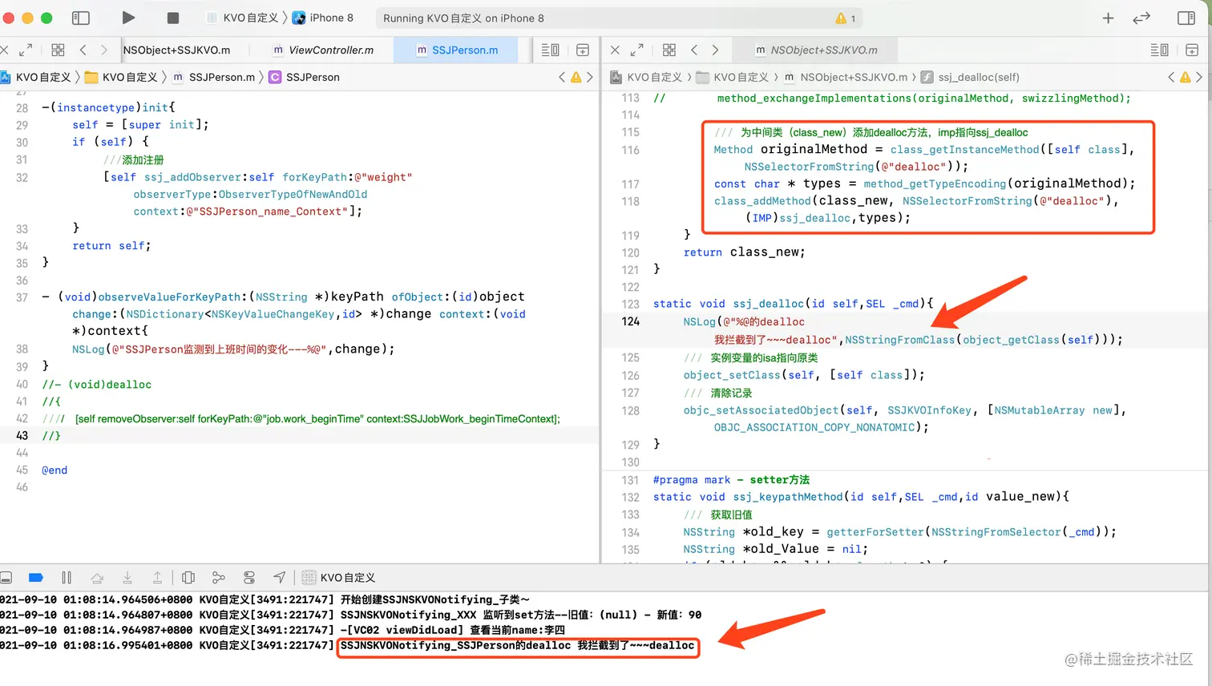Open Simulate Location menu

279,577
